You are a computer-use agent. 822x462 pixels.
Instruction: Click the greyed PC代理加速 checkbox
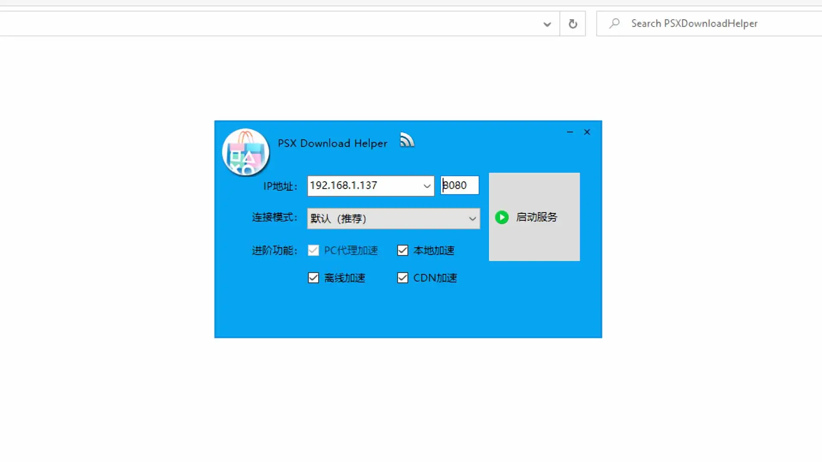[313, 250]
